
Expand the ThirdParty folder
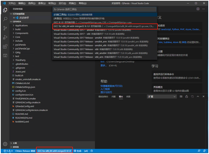(19, 60)
